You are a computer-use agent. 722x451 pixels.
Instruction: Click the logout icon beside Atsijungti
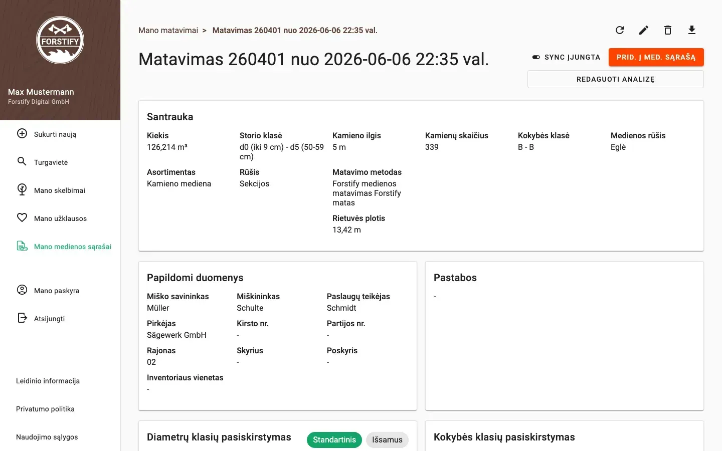[22, 318]
